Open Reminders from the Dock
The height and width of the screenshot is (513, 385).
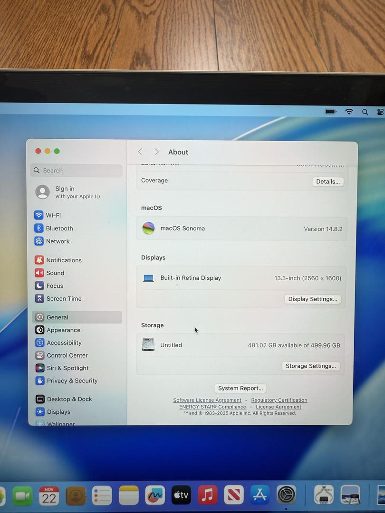pos(102,495)
